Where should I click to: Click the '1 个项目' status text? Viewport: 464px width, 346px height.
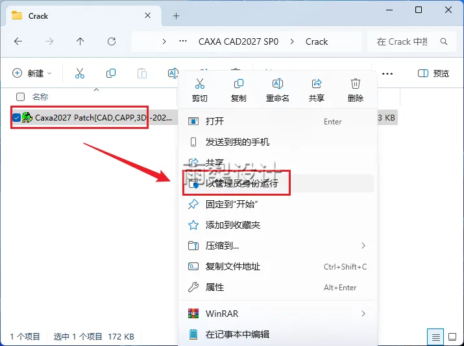tap(25, 336)
